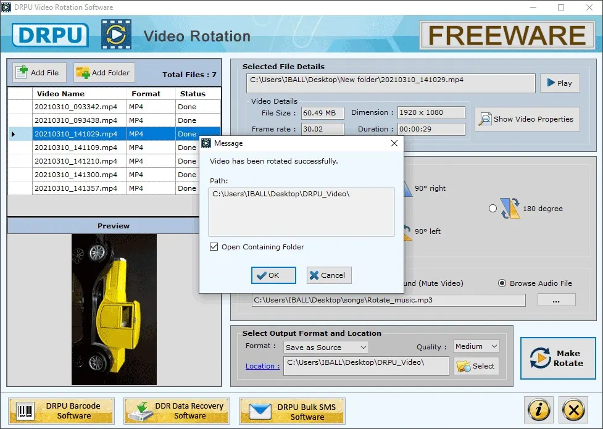
Task: Open DRPU Bulk SMS Software
Action: tap(291, 410)
